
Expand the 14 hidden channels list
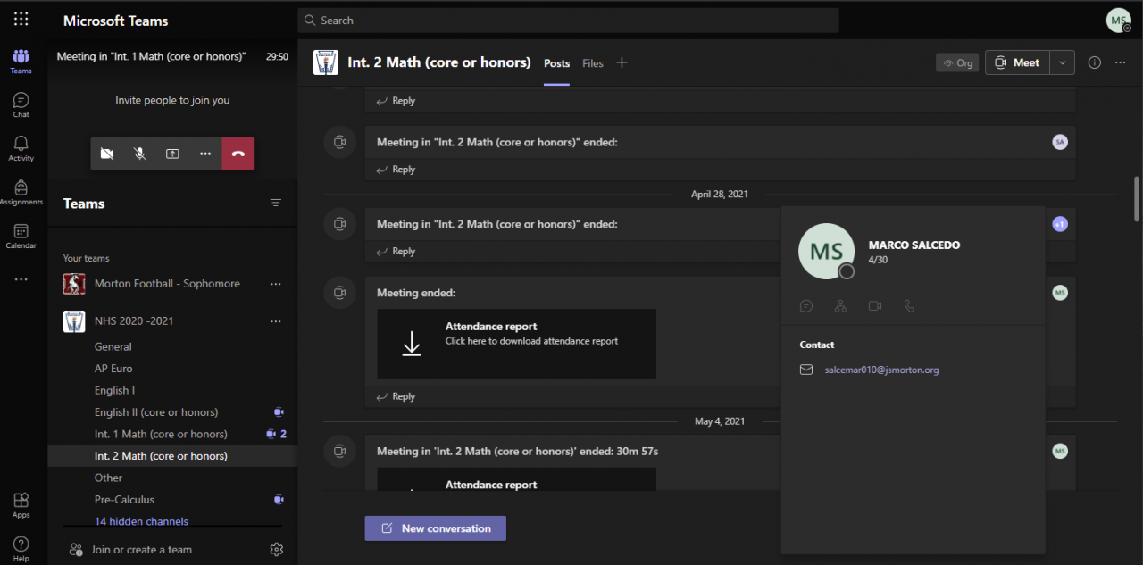click(141, 521)
